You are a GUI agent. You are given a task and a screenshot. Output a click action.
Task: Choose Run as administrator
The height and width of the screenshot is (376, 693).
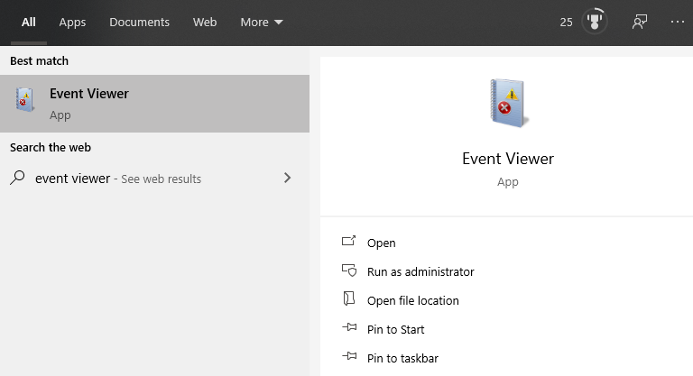(x=420, y=271)
